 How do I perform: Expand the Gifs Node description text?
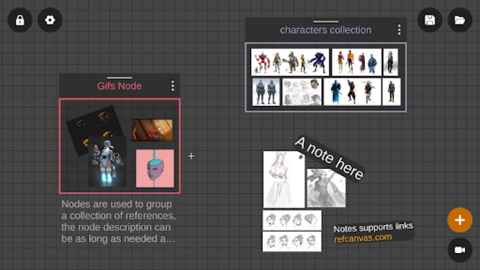coord(118,221)
